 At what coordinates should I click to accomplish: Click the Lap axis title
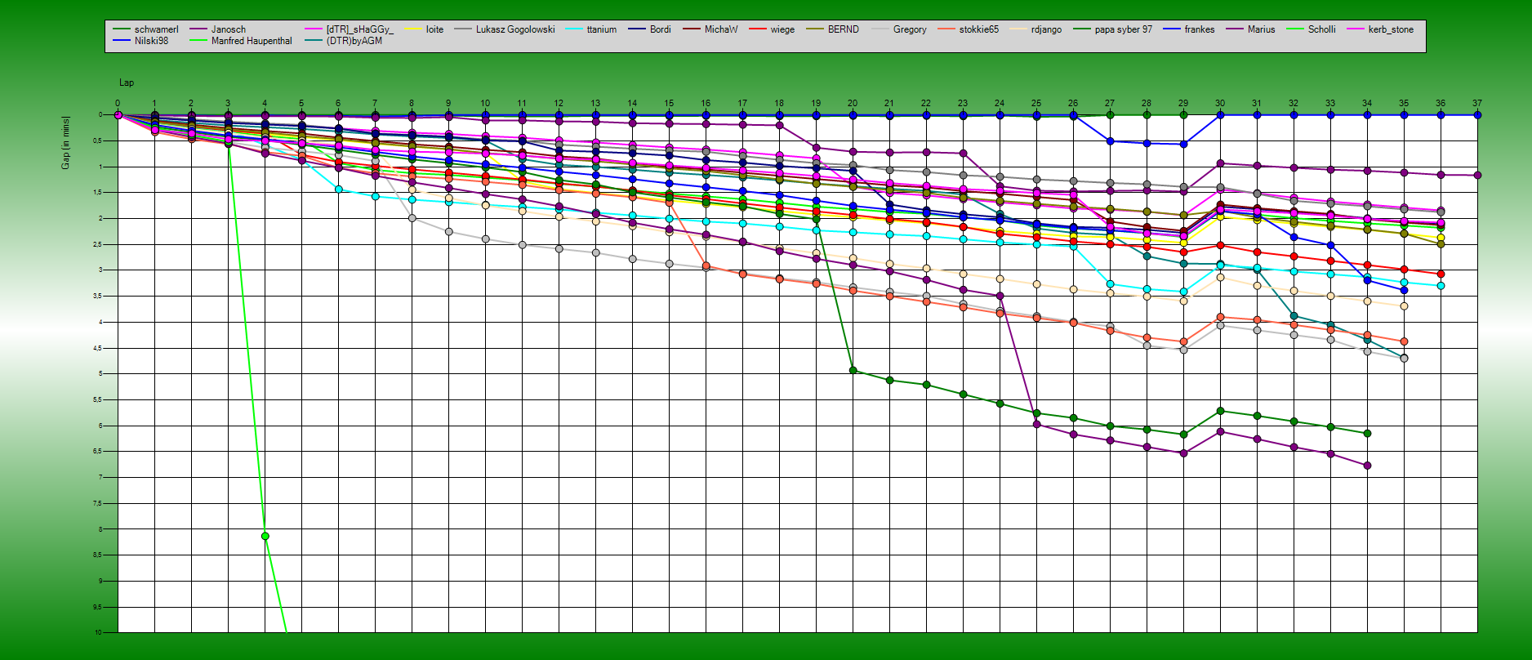pyautogui.click(x=127, y=82)
